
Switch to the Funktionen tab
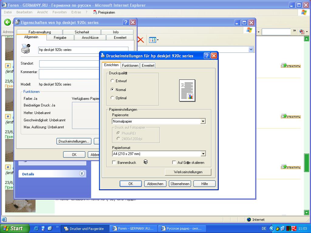[x=130, y=66]
